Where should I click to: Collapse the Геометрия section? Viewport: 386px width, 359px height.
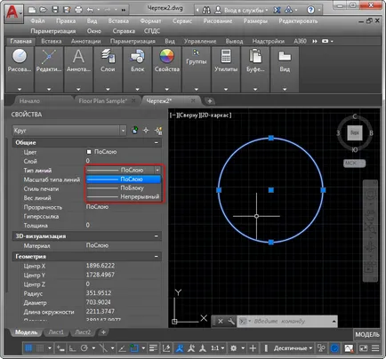[x=157, y=256]
